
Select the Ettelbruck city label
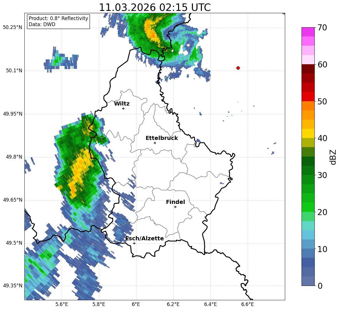click(x=162, y=138)
